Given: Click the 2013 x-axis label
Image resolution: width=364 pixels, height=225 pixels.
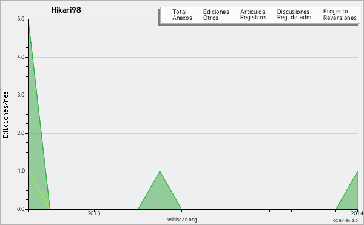Looking at the screenshot, I should [94, 213].
